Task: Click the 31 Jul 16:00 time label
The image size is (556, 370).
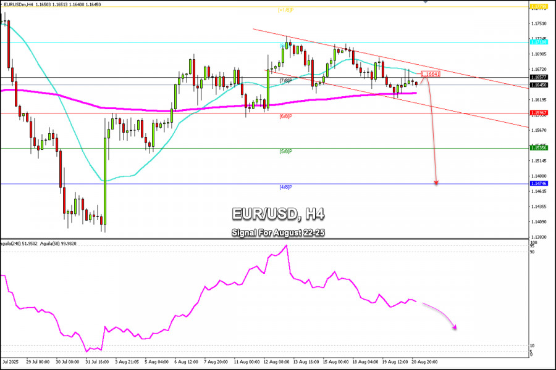Action: [97, 362]
